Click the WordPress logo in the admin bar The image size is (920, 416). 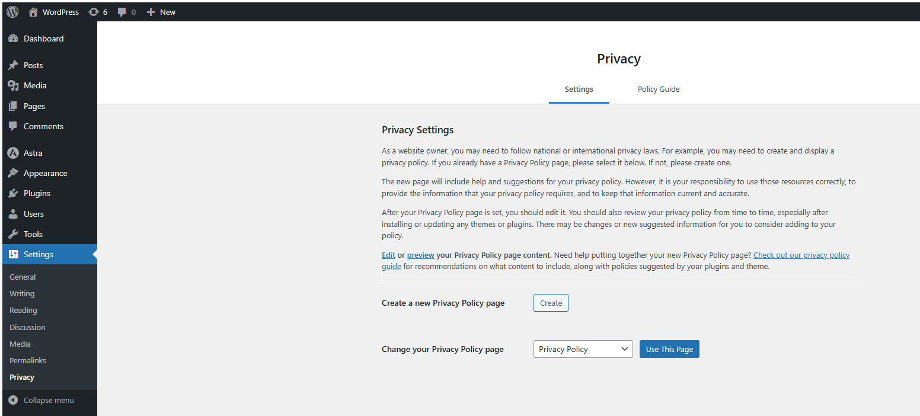coord(12,11)
